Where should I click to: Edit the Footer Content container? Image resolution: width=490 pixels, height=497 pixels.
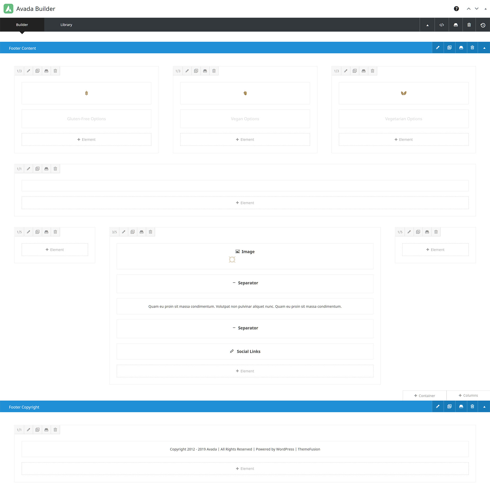[438, 48]
